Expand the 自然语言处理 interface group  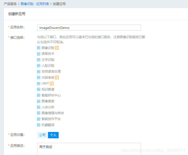coord(38,72)
